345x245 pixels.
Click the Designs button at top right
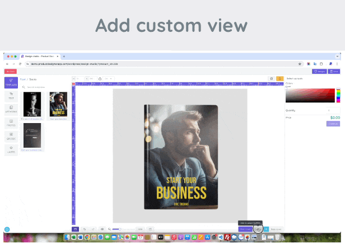tap(319, 72)
